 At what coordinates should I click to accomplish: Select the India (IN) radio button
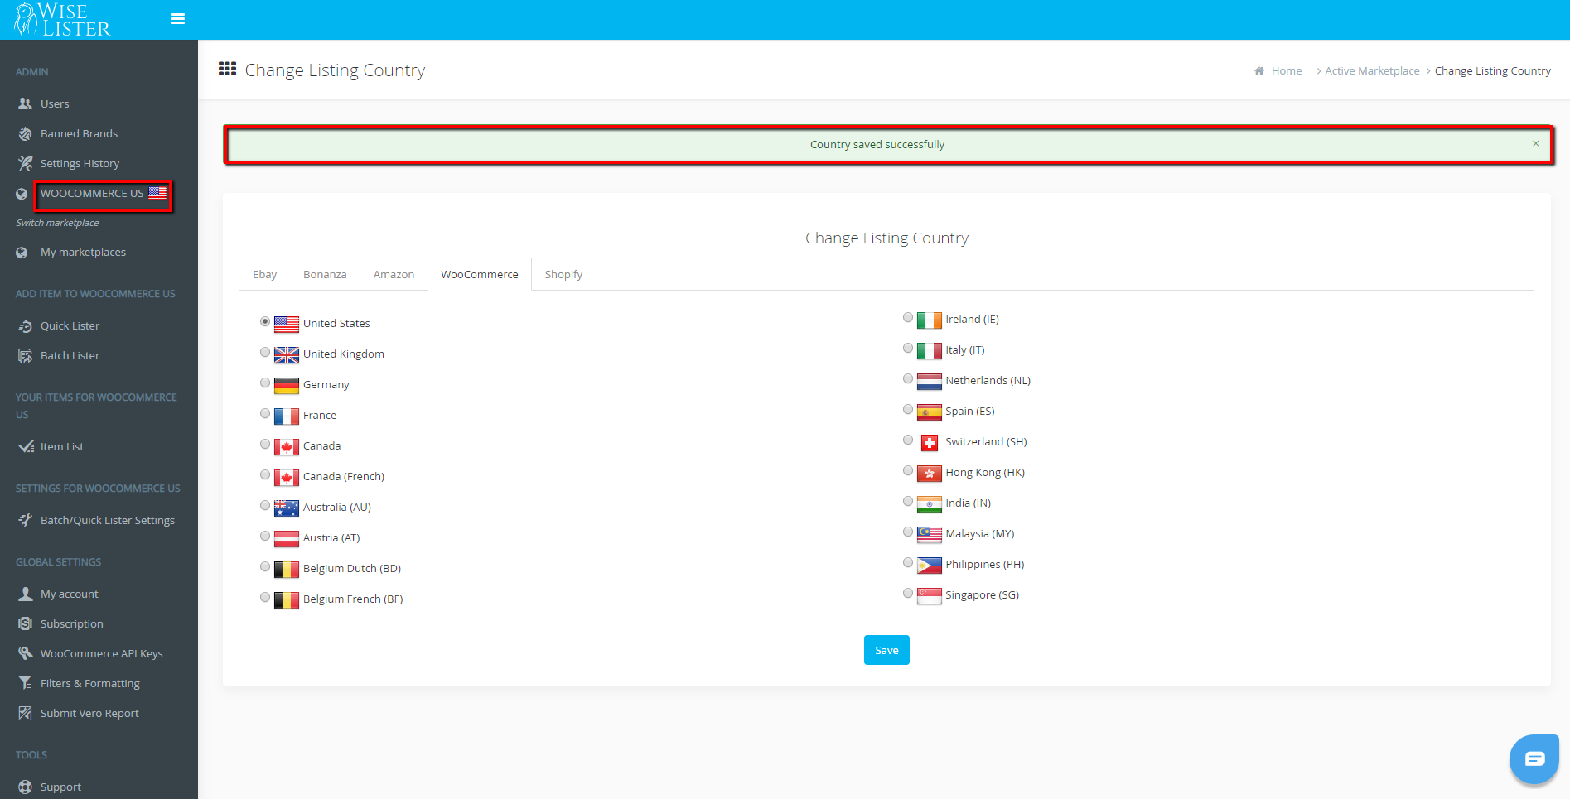tap(908, 501)
